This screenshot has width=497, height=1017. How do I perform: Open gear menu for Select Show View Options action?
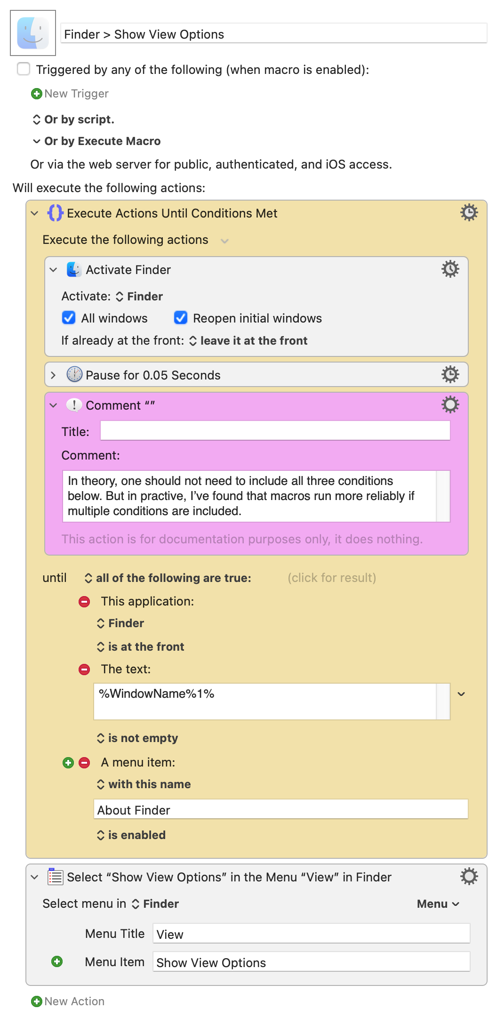point(469,877)
